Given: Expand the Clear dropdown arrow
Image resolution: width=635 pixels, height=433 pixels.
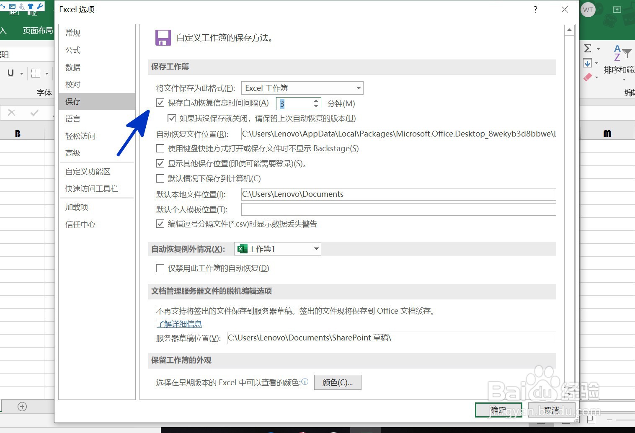Looking at the screenshot, I should 596,77.
